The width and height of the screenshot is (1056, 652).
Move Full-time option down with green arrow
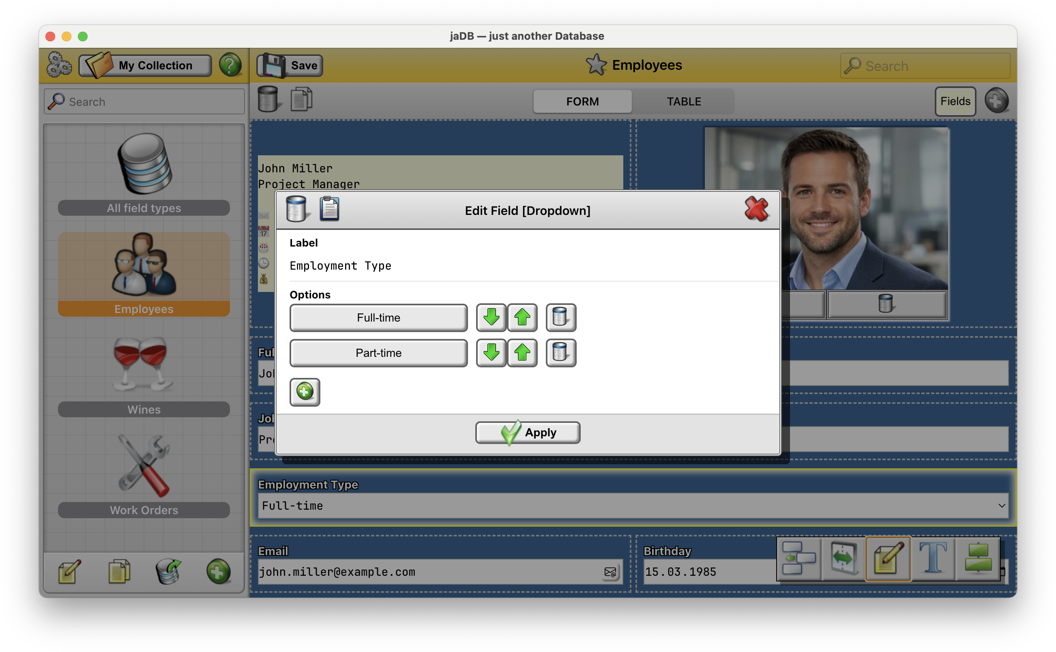tap(491, 317)
